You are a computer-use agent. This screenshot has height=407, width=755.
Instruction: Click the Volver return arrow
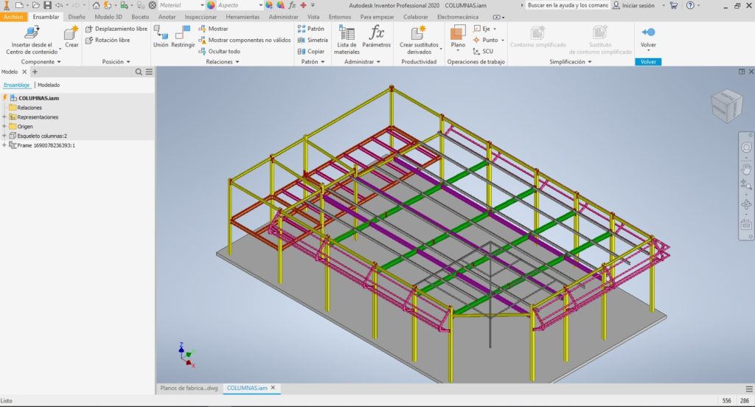click(x=648, y=36)
